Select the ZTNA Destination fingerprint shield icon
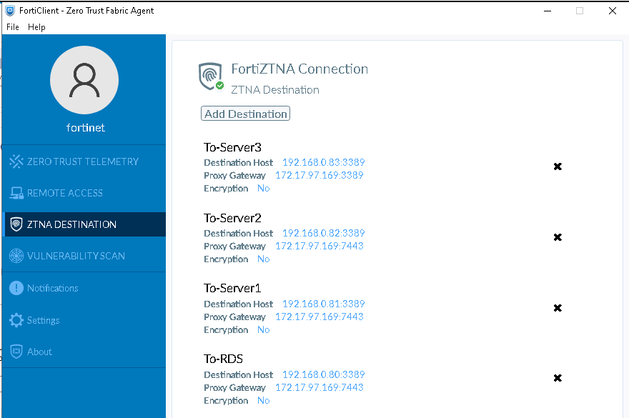Screen dimensions: 629x418 [x=16, y=224]
